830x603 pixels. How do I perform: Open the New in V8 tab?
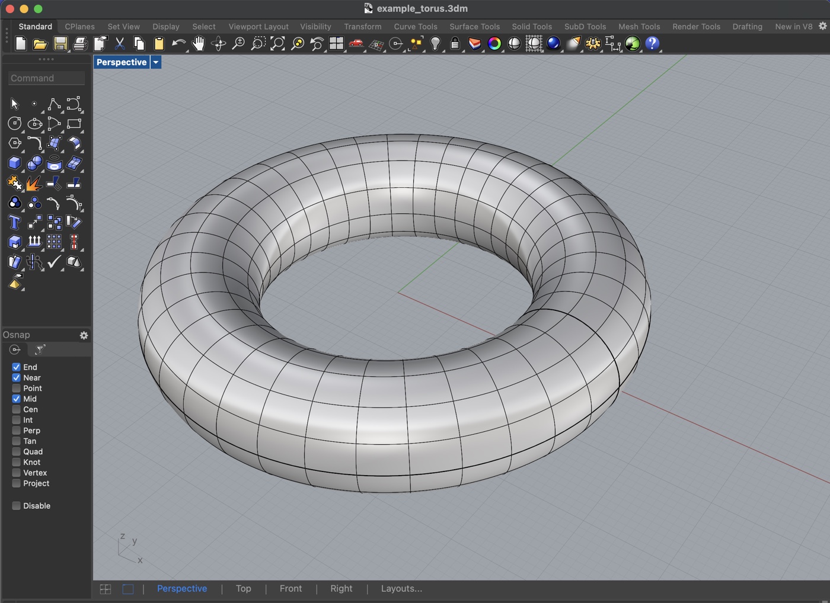pyautogui.click(x=794, y=27)
